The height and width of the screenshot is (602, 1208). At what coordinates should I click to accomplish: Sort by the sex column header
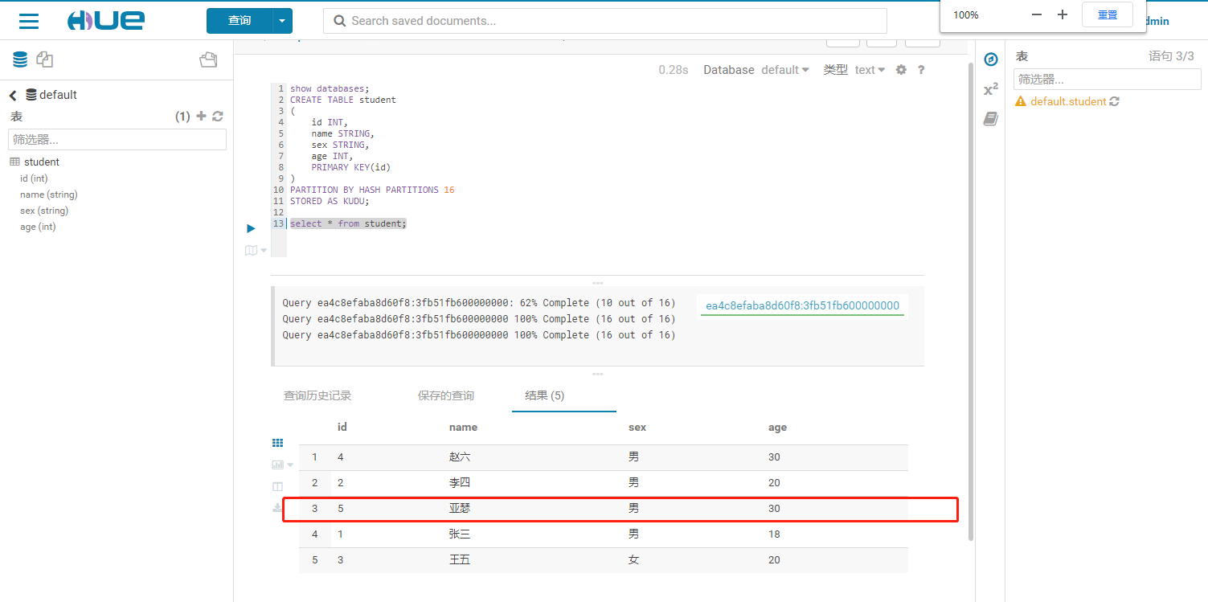click(x=637, y=428)
